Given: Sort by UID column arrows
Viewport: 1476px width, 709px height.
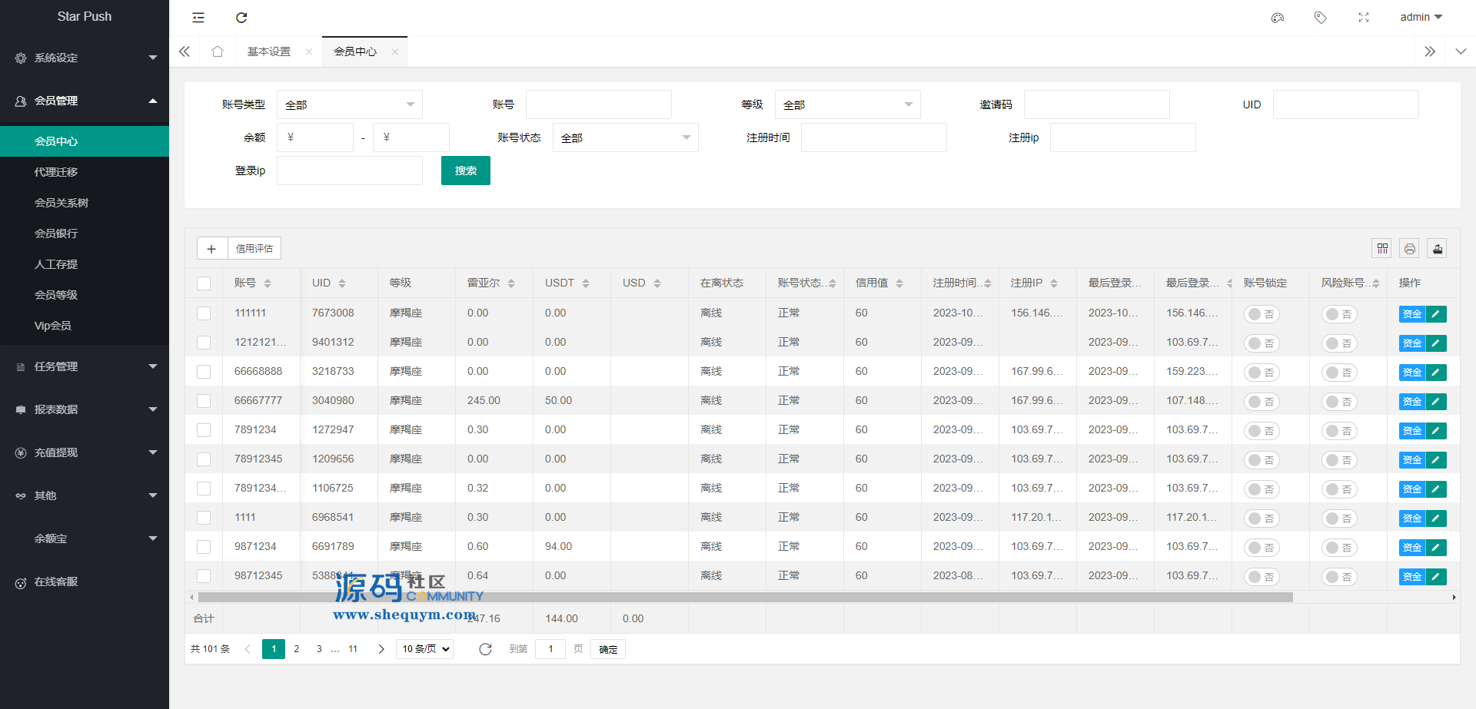Looking at the screenshot, I should pyautogui.click(x=342, y=283).
